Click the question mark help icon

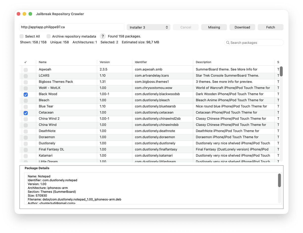pyautogui.click(x=103, y=36)
